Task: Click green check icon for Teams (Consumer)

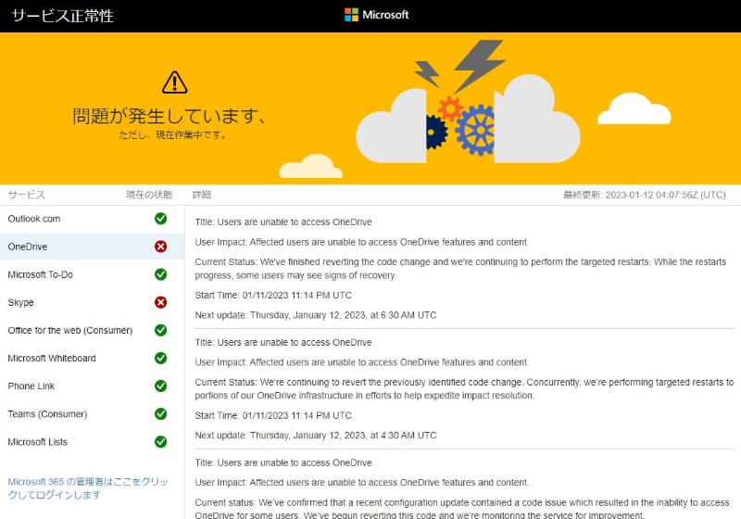Action: [160, 413]
